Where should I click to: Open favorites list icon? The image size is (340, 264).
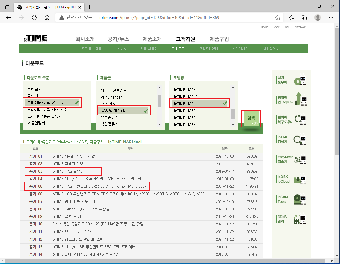click(291, 18)
